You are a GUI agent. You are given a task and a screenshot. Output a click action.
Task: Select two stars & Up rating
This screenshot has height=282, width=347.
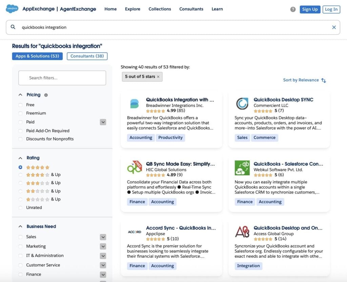click(x=20, y=191)
